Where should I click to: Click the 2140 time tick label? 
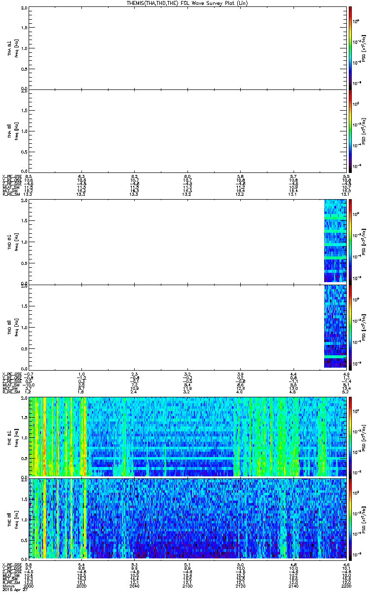click(x=293, y=585)
